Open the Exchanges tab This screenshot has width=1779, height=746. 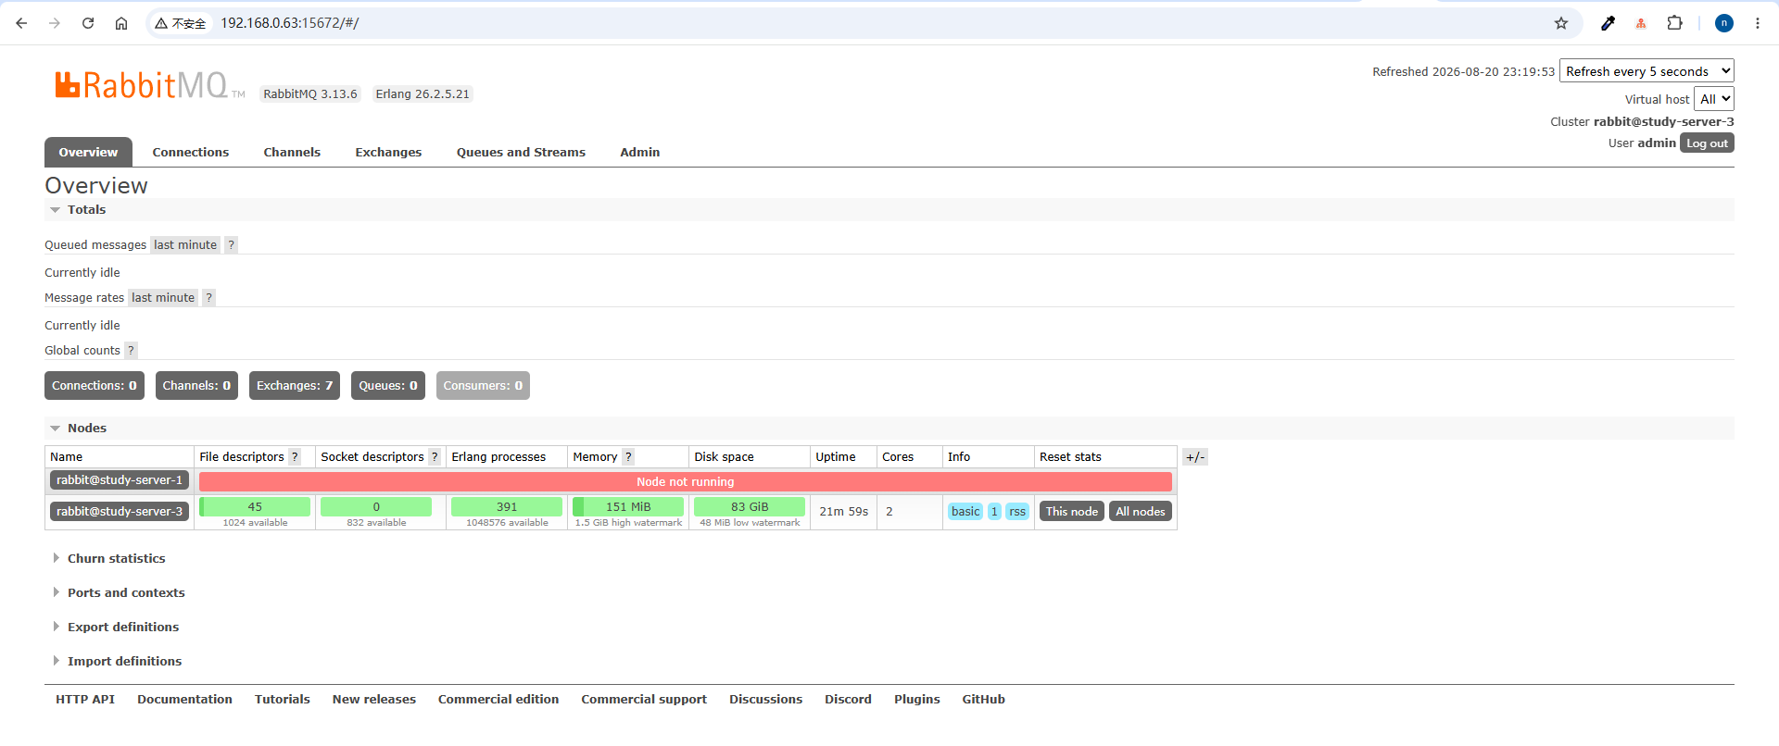(388, 152)
